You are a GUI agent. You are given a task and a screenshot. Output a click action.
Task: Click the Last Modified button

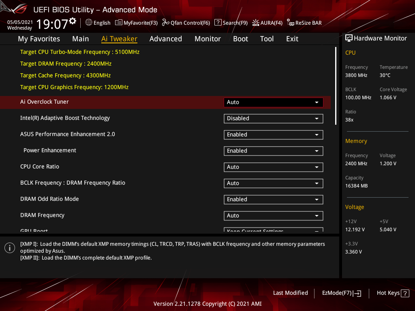click(x=290, y=293)
